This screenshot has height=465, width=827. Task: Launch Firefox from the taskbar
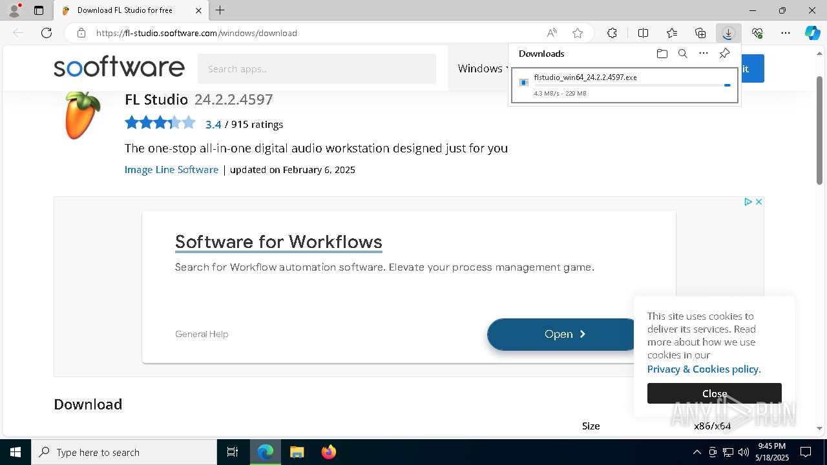click(328, 452)
